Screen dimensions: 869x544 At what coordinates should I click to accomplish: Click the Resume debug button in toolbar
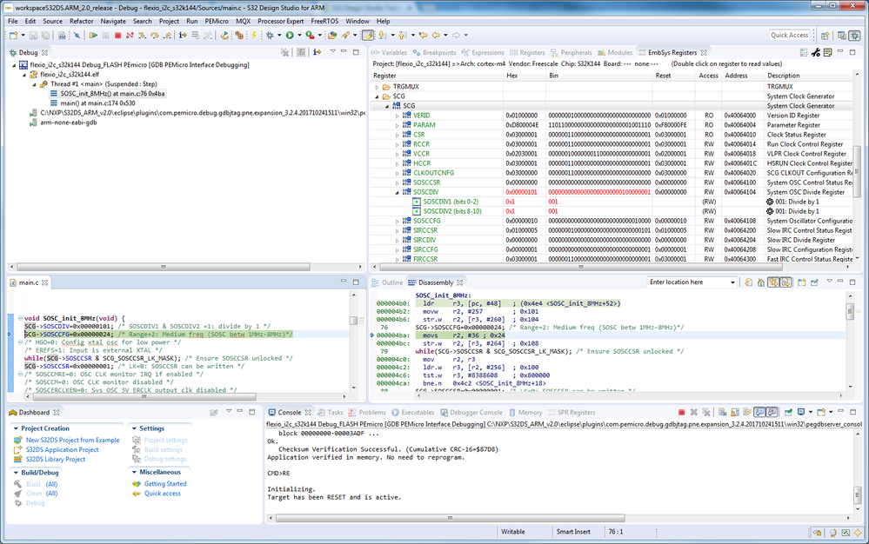tap(92, 36)
